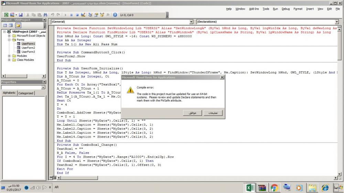The image size is (344, 193).
Task: Open Properties Window toolbar icon
Action: (96, 15)
